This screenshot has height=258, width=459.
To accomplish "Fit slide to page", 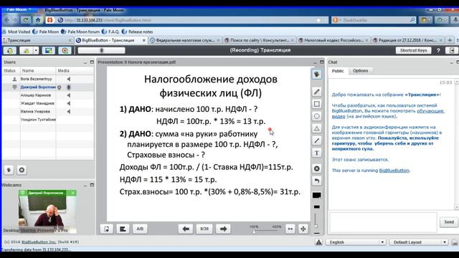I will pyautogui.click(x=303, y=229).
